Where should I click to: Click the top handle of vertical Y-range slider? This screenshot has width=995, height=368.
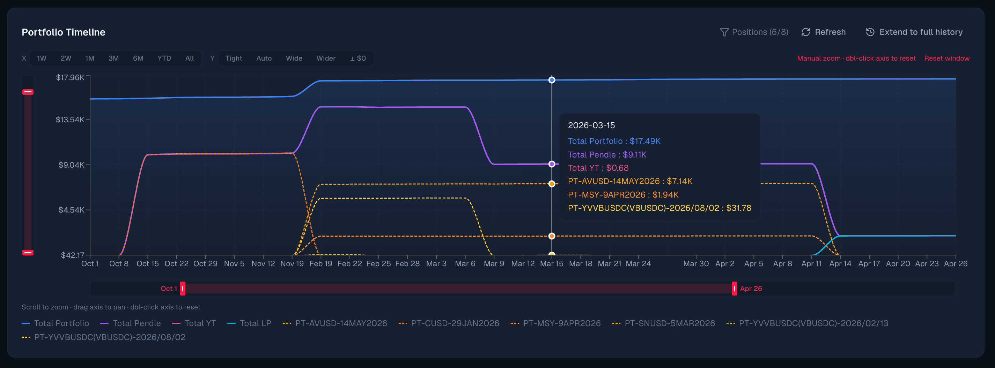pyautogui.click(x=28, y=92)
